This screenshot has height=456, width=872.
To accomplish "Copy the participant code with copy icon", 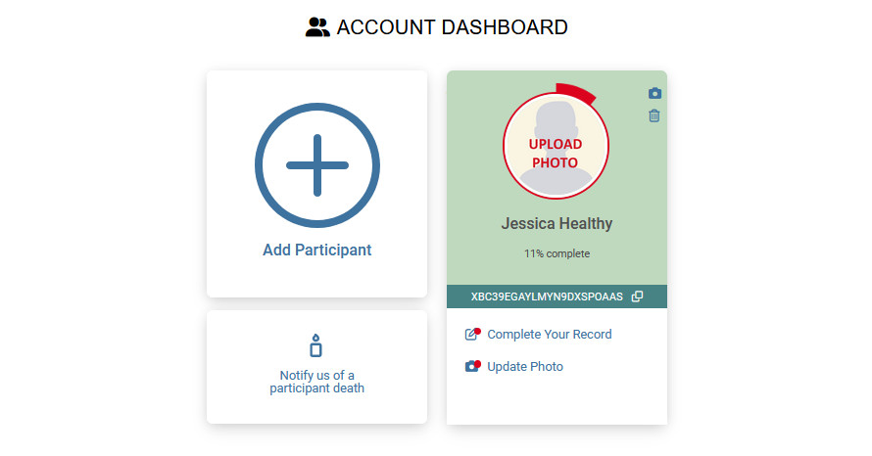I will click(637, 296).
